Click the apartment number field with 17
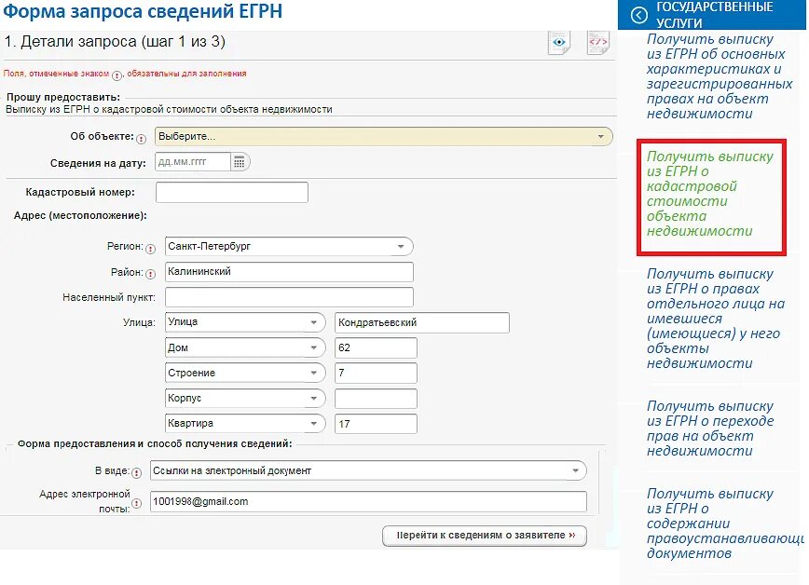 click(376, 424)
